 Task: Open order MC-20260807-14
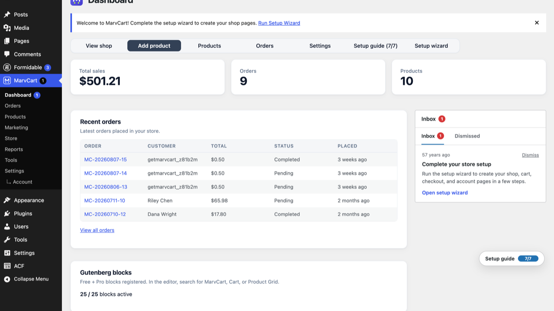tap(106, 173)
